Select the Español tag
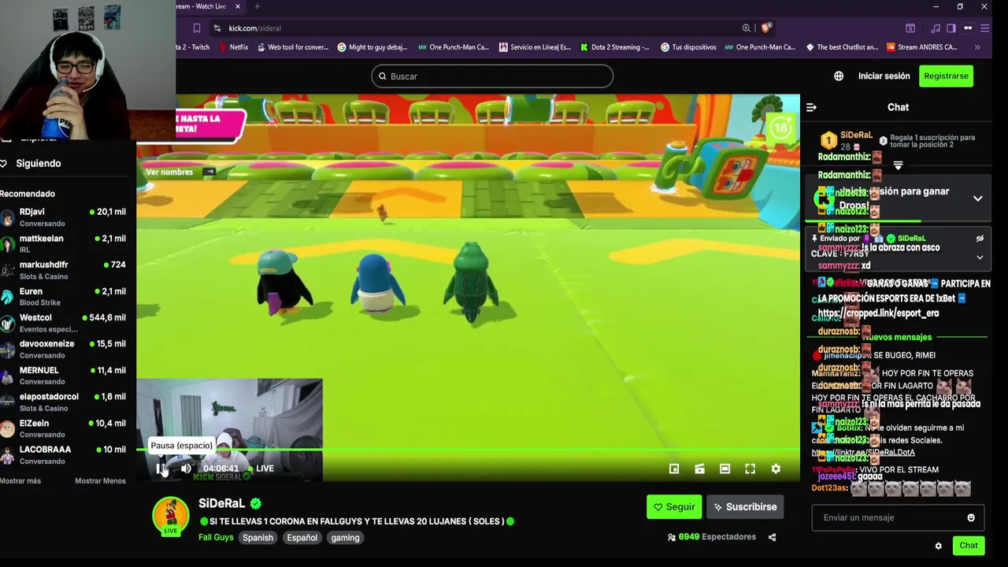Screen dimensions: 1008x567 (302, 538)
